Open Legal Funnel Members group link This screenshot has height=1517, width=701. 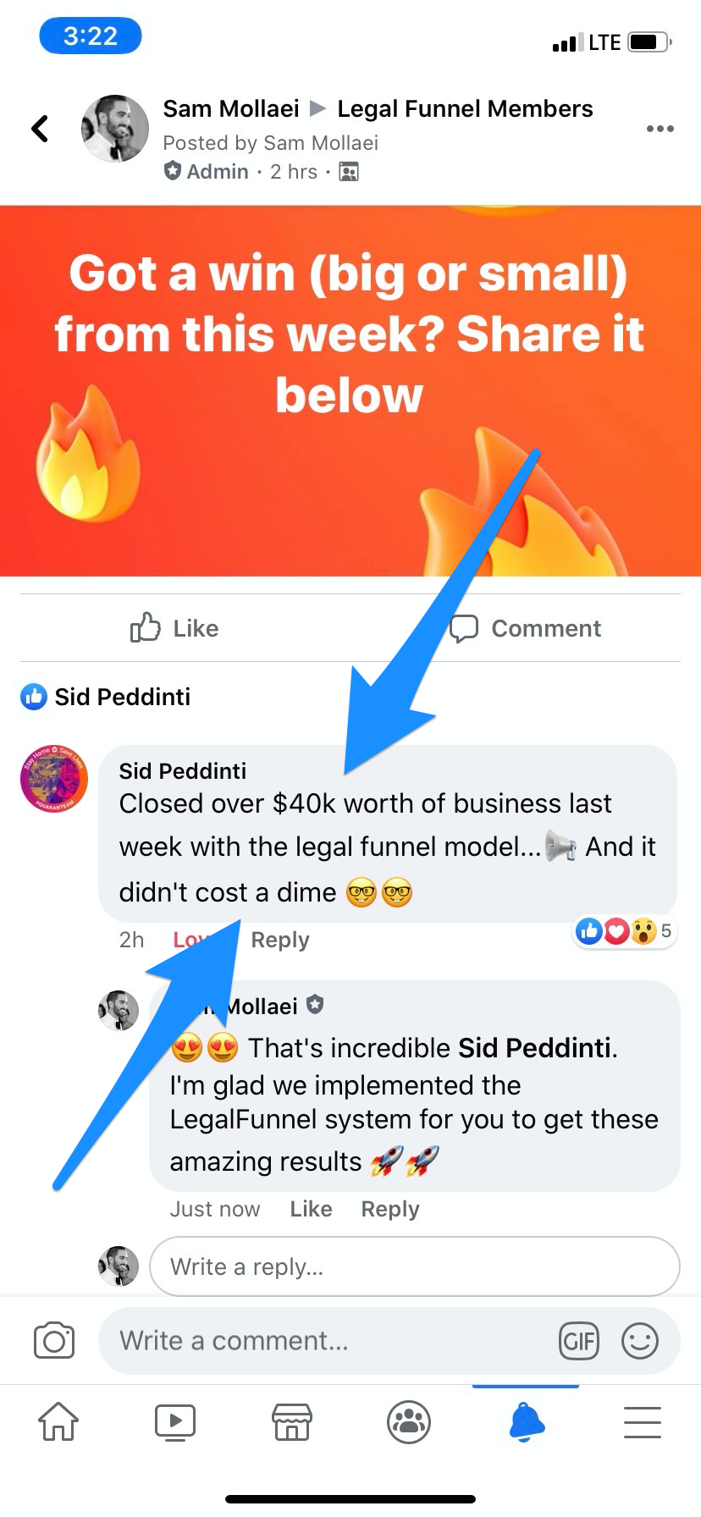[x=465, y=108]
